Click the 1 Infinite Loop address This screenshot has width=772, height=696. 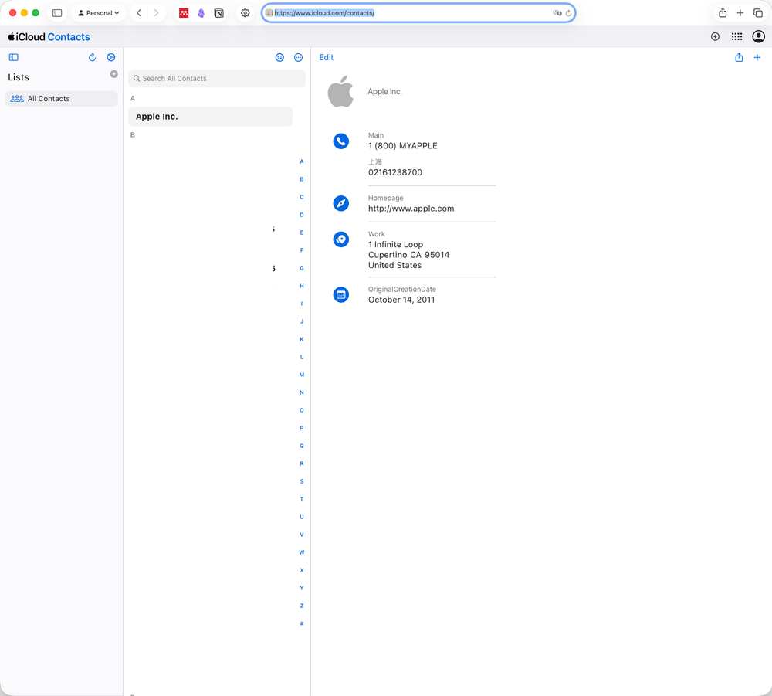click(x=408, y=255)
